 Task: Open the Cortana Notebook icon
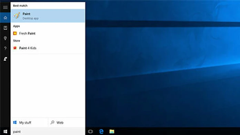(x=5, y=28)
